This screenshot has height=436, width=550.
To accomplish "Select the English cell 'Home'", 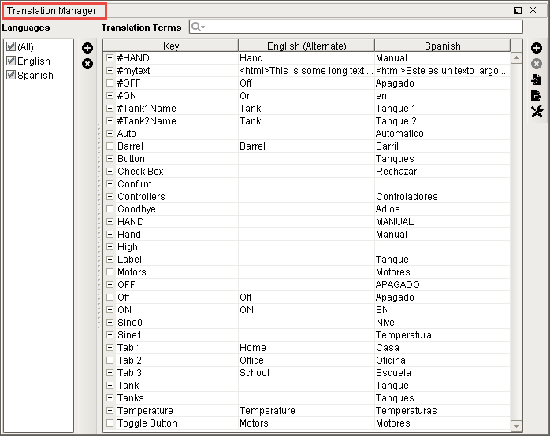I will point(307,348).
